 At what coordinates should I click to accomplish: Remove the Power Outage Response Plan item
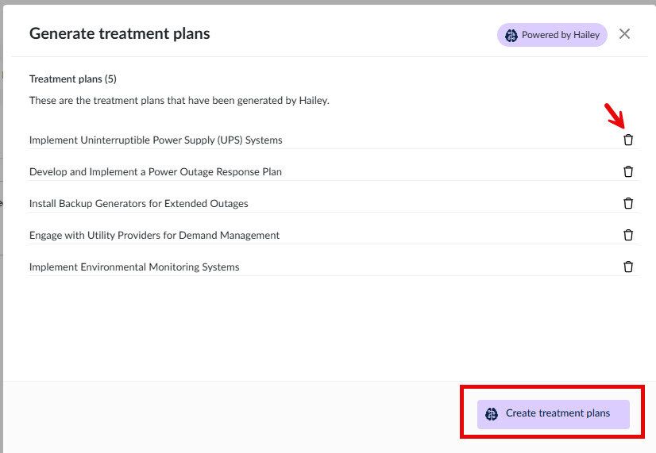628,171
